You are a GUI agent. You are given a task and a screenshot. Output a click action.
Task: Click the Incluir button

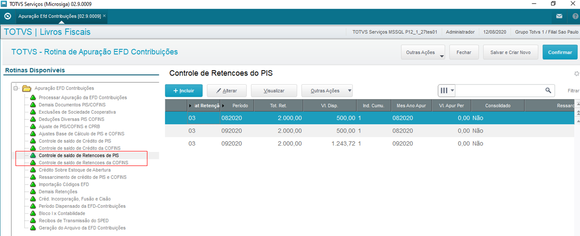pos(184,90)
